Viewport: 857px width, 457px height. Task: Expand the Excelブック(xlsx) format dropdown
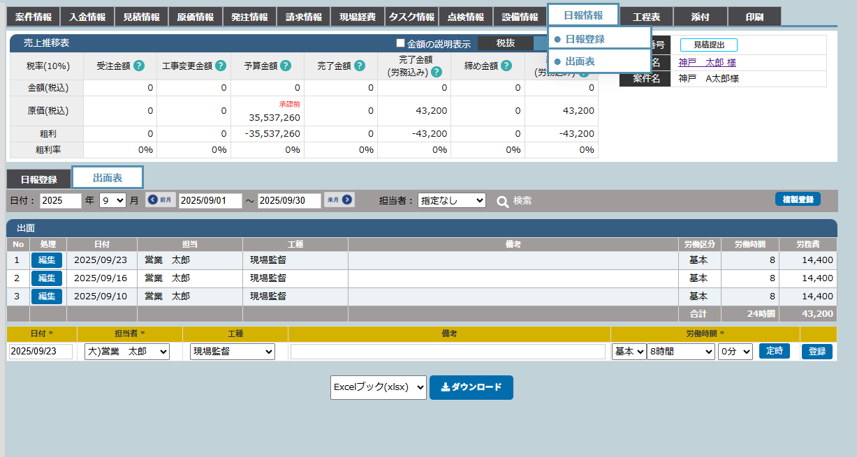pos(378,387)
